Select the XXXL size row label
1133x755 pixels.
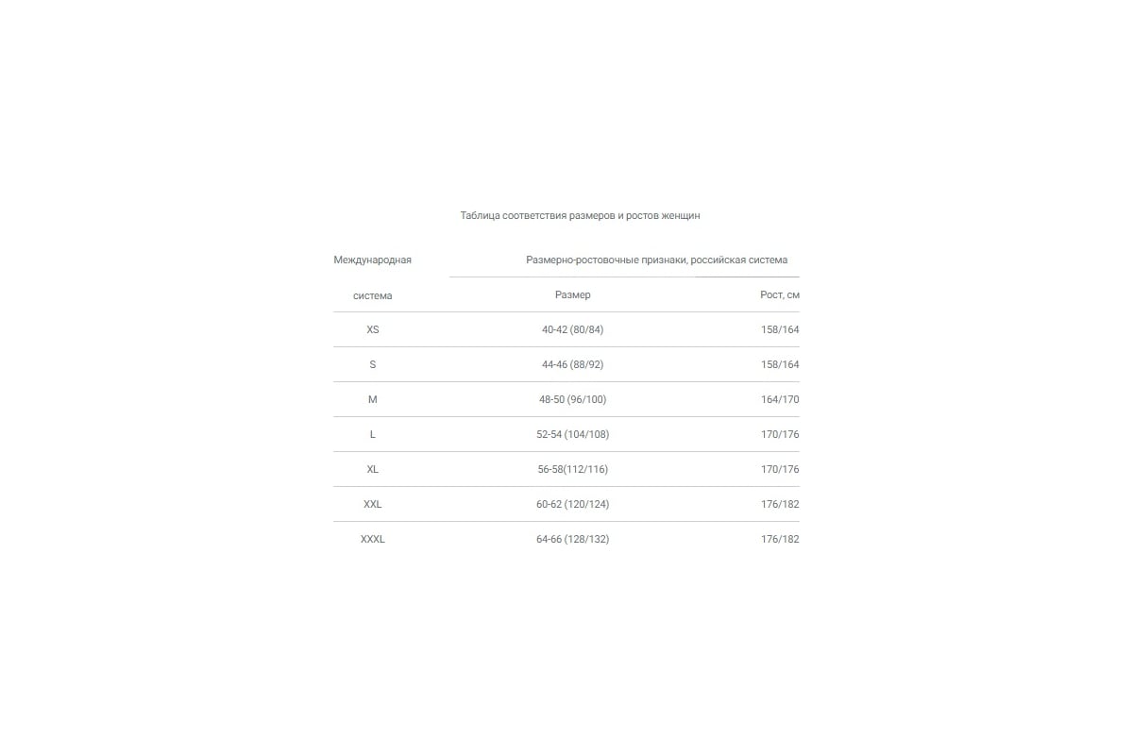(372, 540)
